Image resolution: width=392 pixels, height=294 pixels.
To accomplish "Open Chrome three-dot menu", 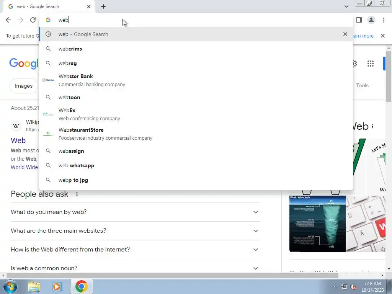I will click(384, 20).
